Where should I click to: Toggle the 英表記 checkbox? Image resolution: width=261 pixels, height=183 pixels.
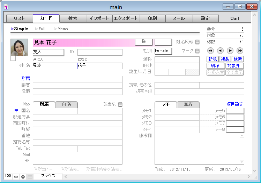click(120, 104)
